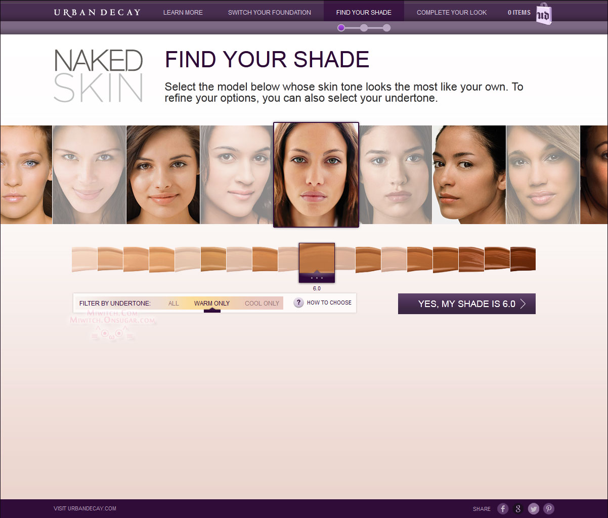Image resolution: width=608 pixels, height=518 pixels.
Task: Pick the lightest foundation shade swatch
Action: [x=84, y=259]
